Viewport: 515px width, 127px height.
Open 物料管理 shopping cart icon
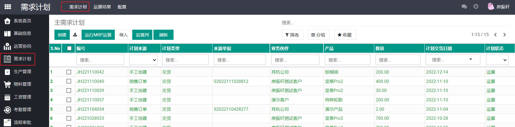tap(8, 84)
